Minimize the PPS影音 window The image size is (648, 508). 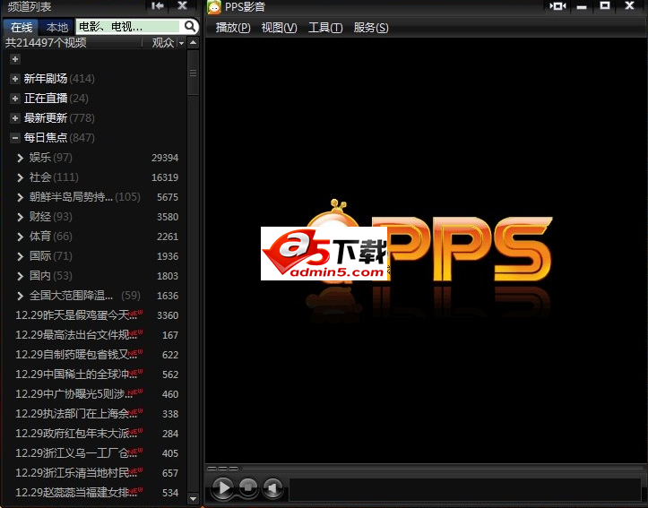(582, 6)
